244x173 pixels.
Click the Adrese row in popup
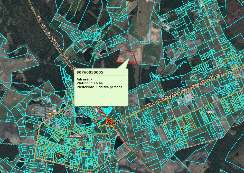(x=85, y=79)
